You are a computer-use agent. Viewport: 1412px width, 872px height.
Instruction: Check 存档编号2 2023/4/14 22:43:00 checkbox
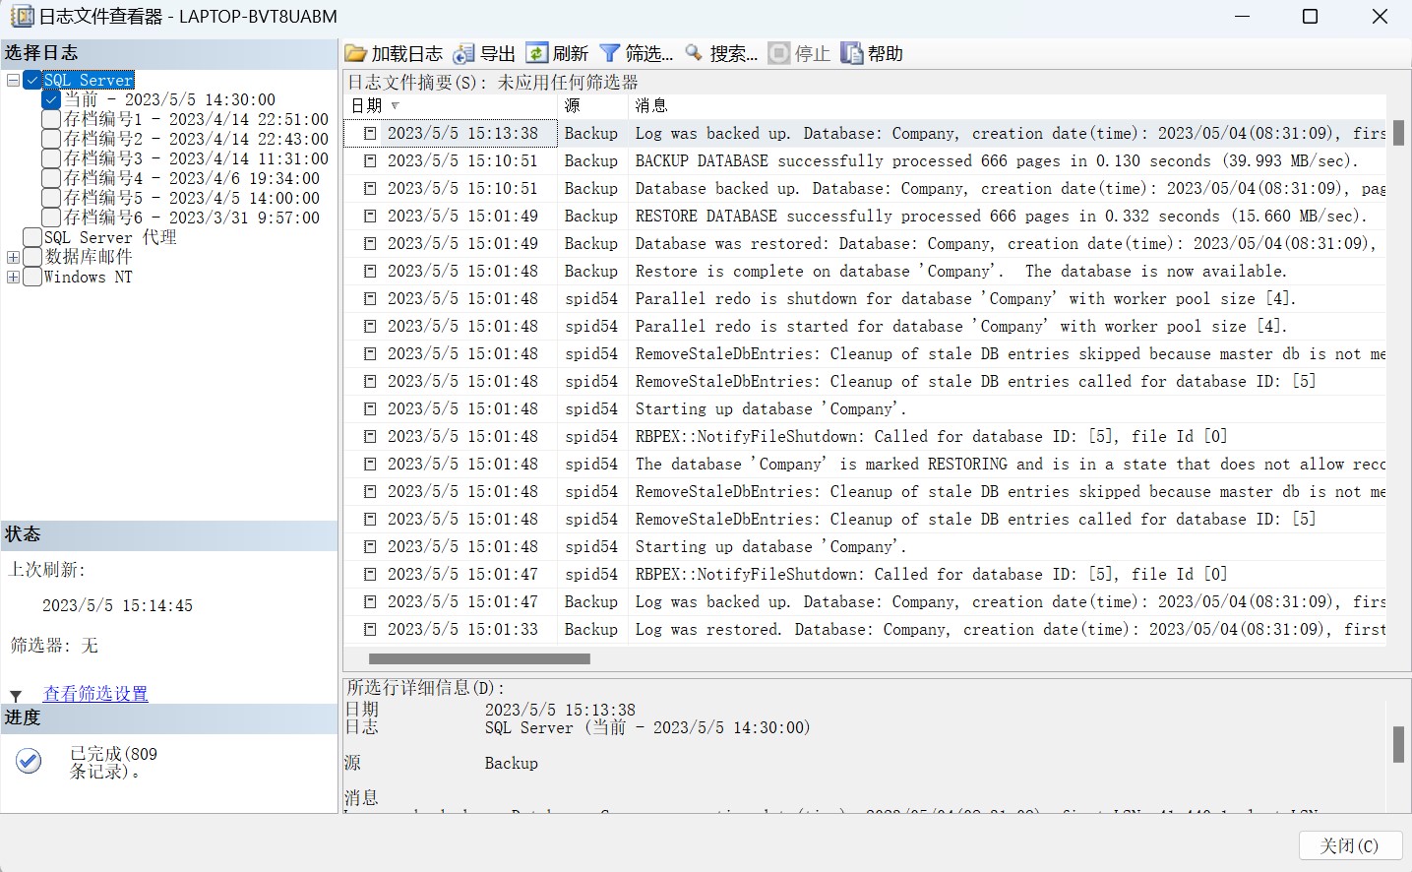point(51,139)
